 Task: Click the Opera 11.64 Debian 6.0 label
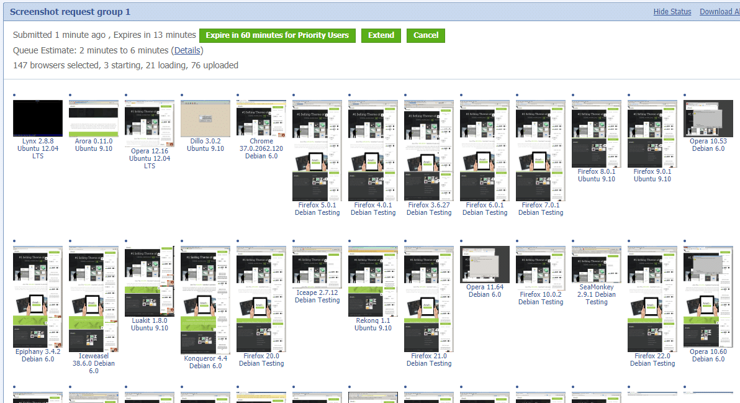(x=485, y=291)
